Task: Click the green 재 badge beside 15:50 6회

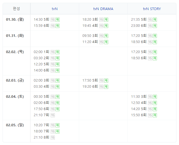Action: [155, 115]
